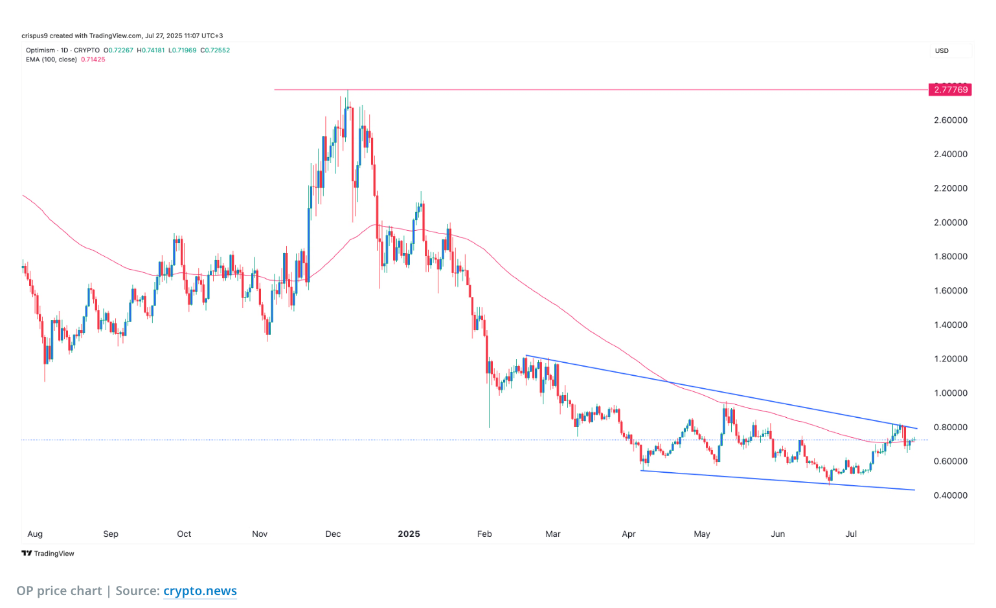Screen dimensions: 996x608
Task: Click the 2.00000 price axis label
Action: [950, 223]
